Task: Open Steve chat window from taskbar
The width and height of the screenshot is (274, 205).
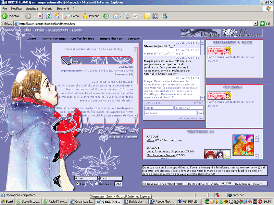Action: tap(28, 202)
